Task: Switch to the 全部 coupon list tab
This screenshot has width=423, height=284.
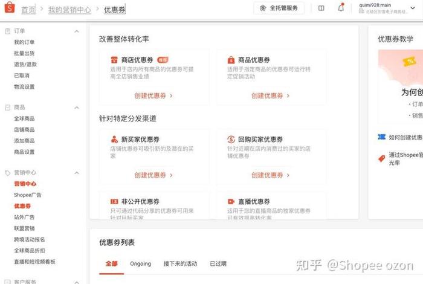Action: click(x=111, y=264)
